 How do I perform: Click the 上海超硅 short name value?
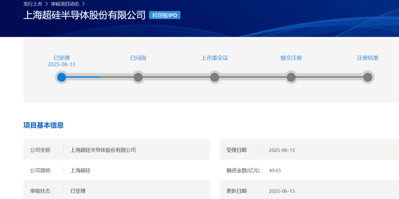coord(81,170)
